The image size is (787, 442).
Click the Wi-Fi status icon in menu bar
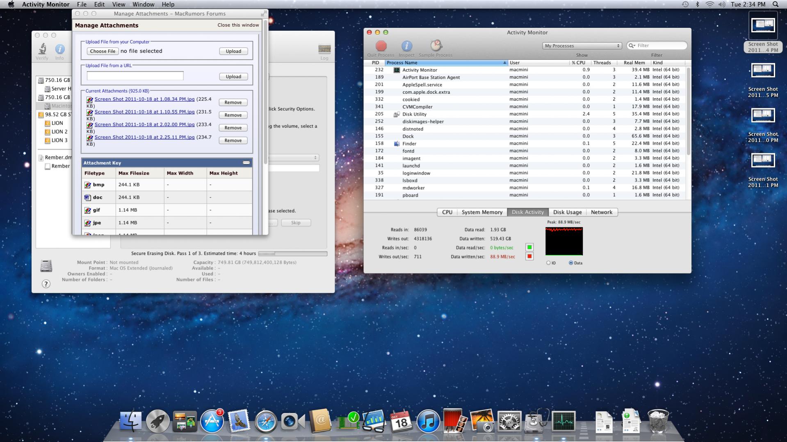[709, 4]
